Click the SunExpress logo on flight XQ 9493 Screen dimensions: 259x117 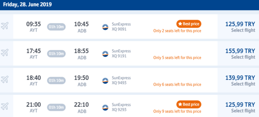point(105,81)
